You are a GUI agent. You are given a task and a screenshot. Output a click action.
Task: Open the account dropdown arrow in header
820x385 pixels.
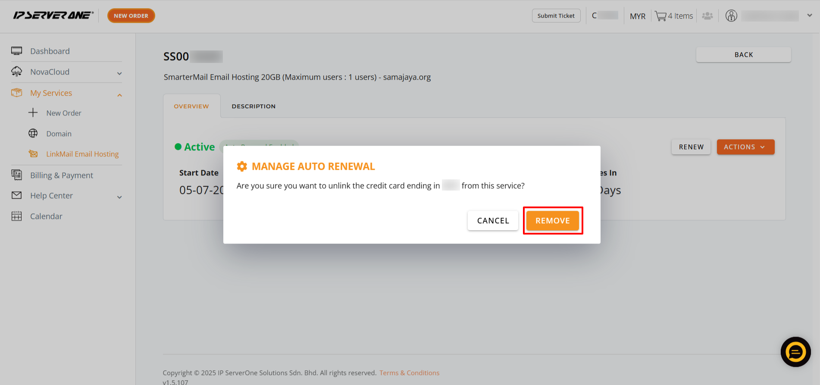pyautogui.click(x=810, y=16)
